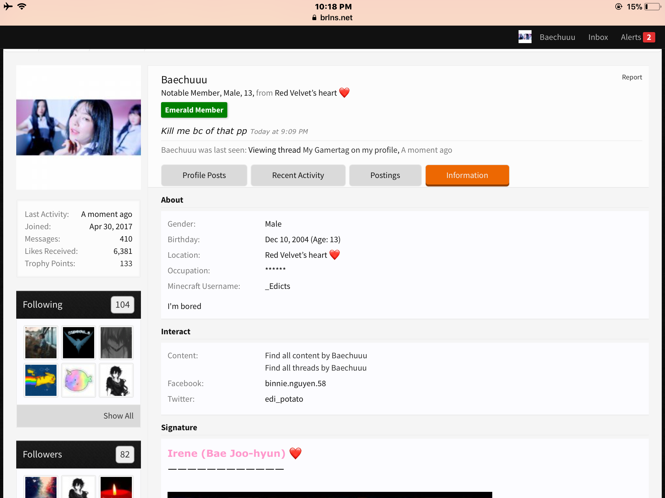Open the Postings tab
Image resolution: width=665 pixels, height=498 pixels.
[x=385, y=175]
